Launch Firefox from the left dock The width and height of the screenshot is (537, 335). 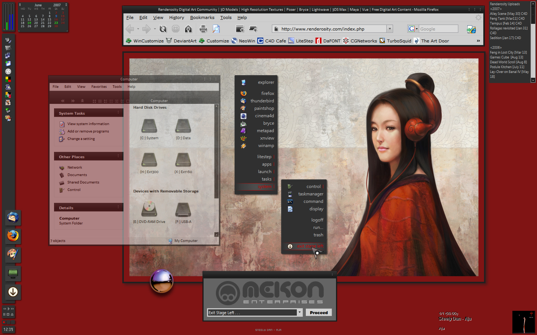13,236
